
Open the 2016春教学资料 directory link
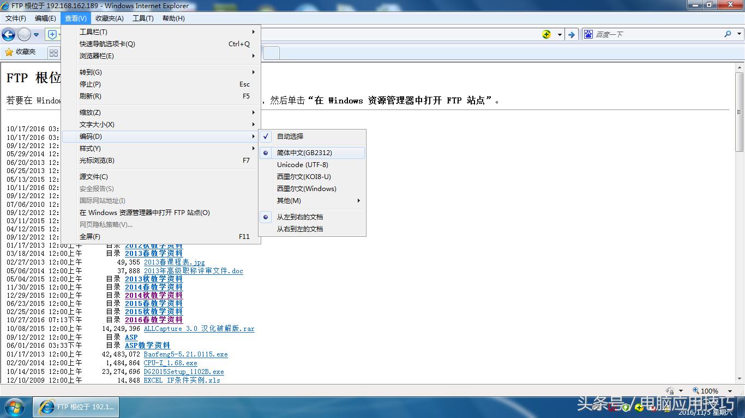154,319
